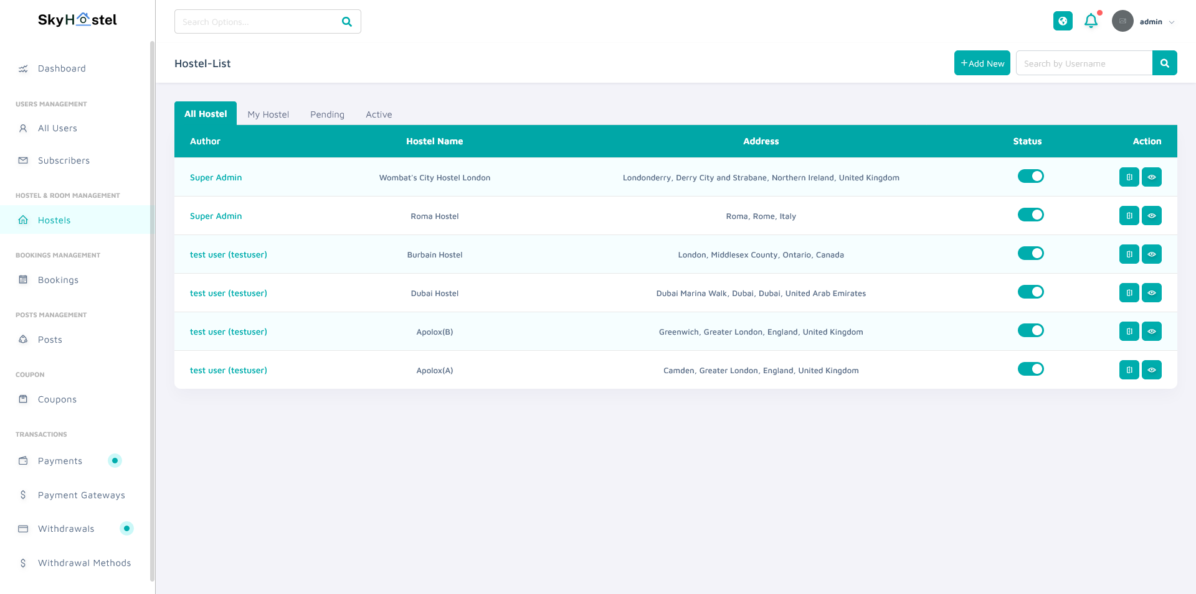Click the Payments teal dot indicator
Image resolution: width=1196 pixels, height=594 pixels.
pos(115,461)
